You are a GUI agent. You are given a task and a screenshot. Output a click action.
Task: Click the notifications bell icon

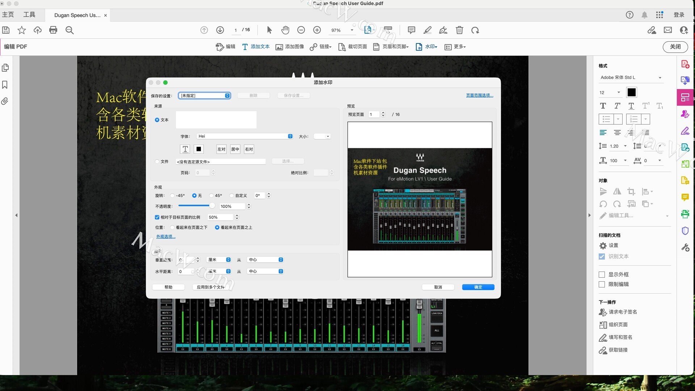(644, 15)
